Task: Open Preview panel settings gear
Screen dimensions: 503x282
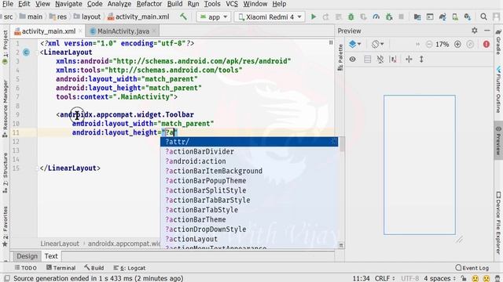Action: click(475, 31)
